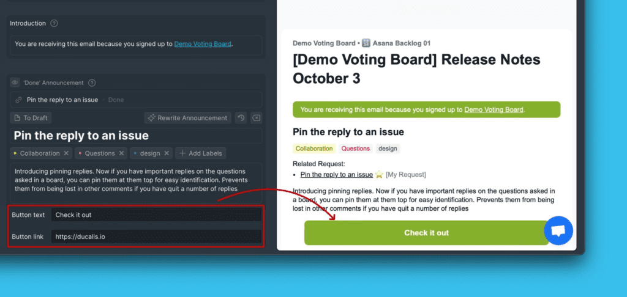Click the link icon beside issue name
The height and width of the screenshot is (297, 627).
pos(18,100)
